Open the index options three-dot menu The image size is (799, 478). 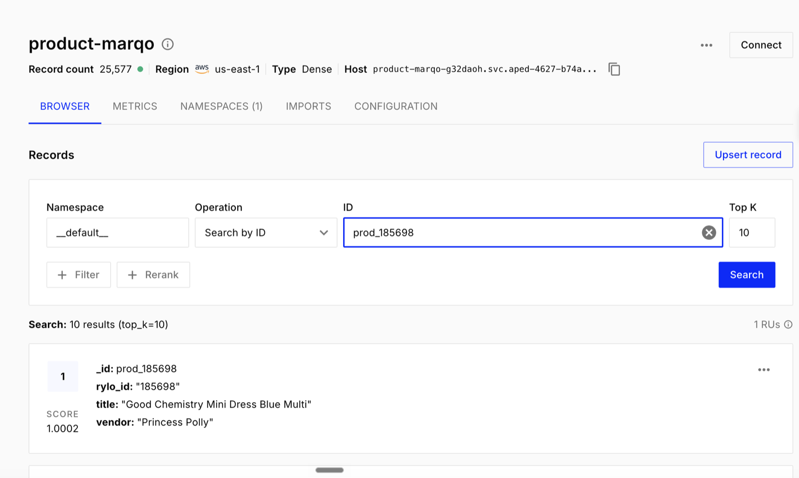pos(706,45)
